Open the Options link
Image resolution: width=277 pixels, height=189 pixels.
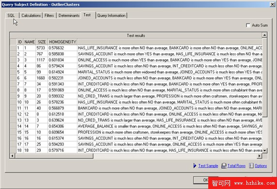261,166
